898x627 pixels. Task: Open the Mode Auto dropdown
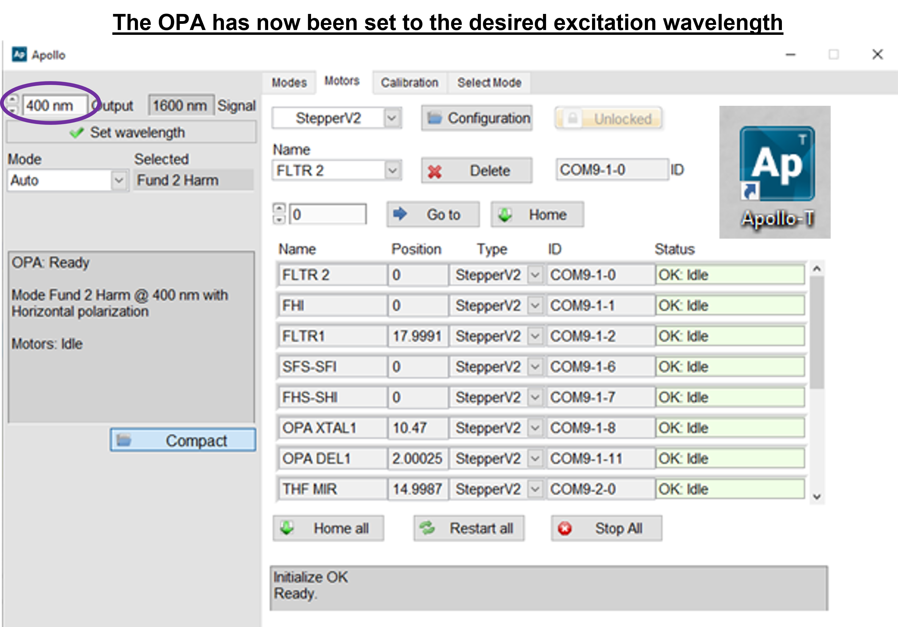point(119,181)
